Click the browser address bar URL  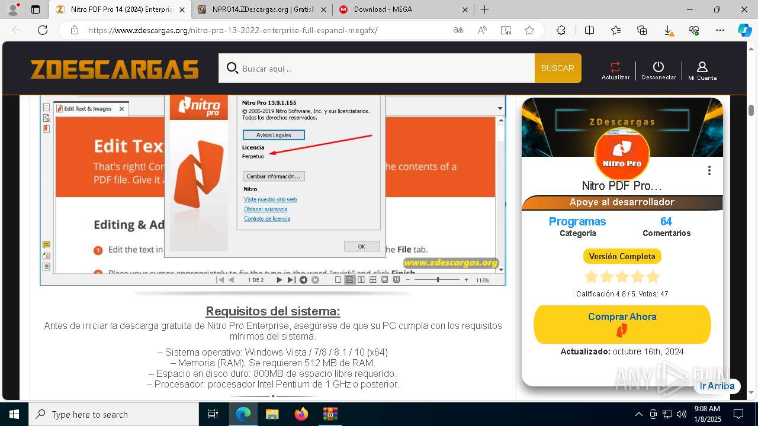coord(233,30)
